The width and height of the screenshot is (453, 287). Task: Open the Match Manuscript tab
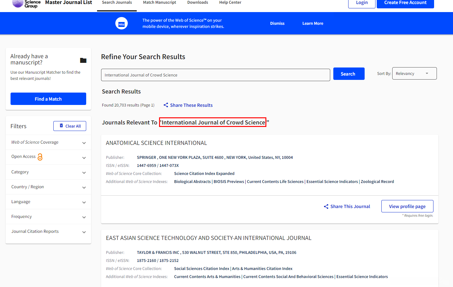(x=159, y=2)
